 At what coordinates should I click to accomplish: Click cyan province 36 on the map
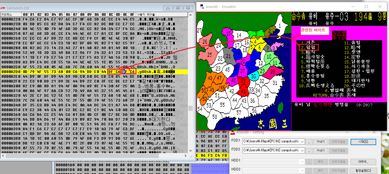[x=253, y=76]
